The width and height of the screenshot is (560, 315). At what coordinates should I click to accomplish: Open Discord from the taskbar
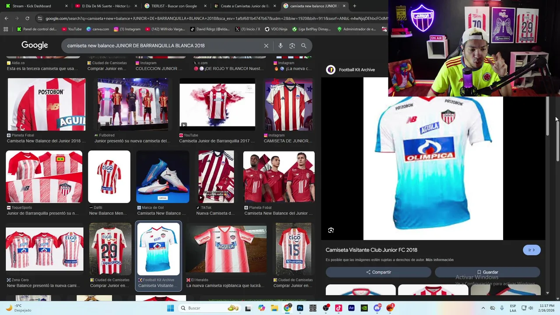click(x=377, y=308)
